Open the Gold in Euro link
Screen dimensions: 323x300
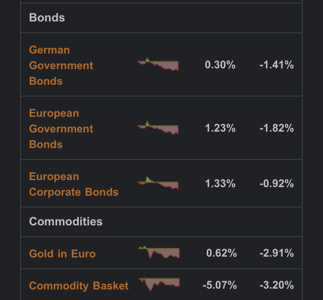click(x=62, y=254)
